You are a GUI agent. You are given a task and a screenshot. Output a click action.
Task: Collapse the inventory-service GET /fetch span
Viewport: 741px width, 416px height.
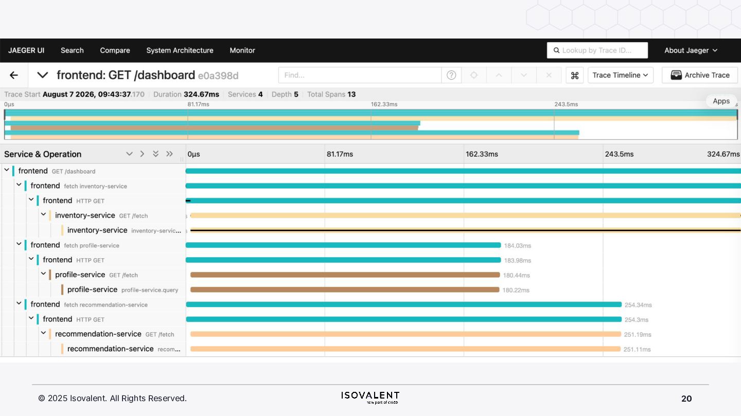point(43,215)
